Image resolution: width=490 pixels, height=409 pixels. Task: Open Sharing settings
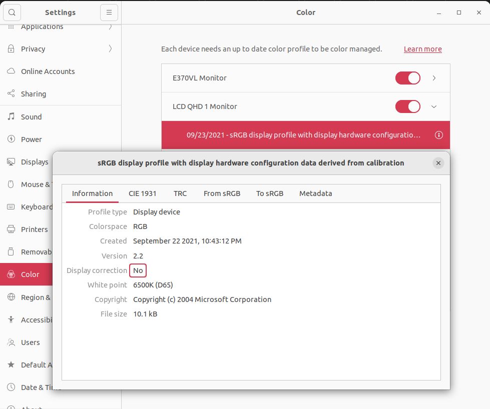pos(61,93)
